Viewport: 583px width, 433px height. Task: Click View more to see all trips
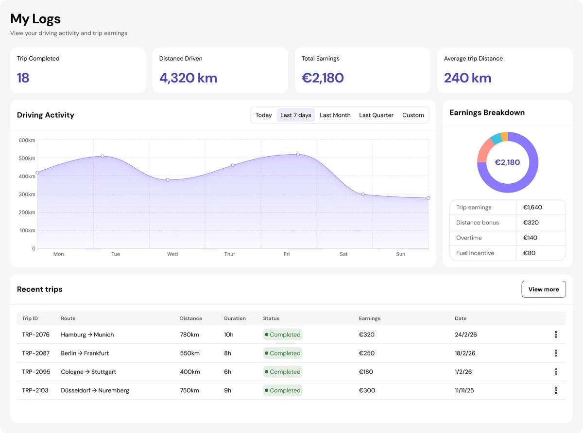(x=544, y=289)
